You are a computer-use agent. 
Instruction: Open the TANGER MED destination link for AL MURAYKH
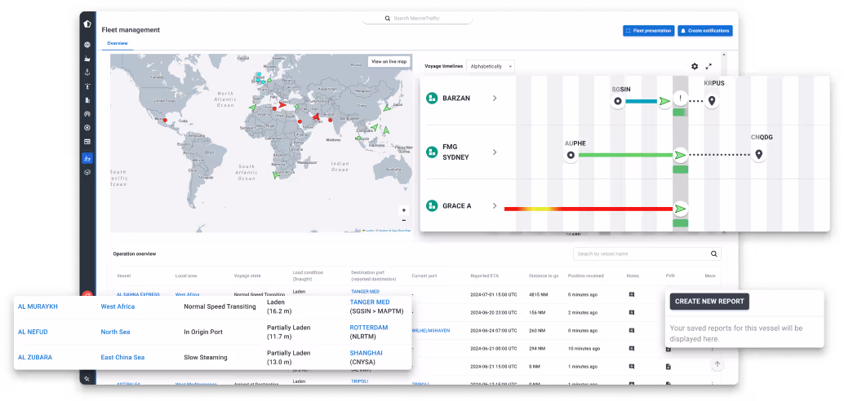[370, 302]
